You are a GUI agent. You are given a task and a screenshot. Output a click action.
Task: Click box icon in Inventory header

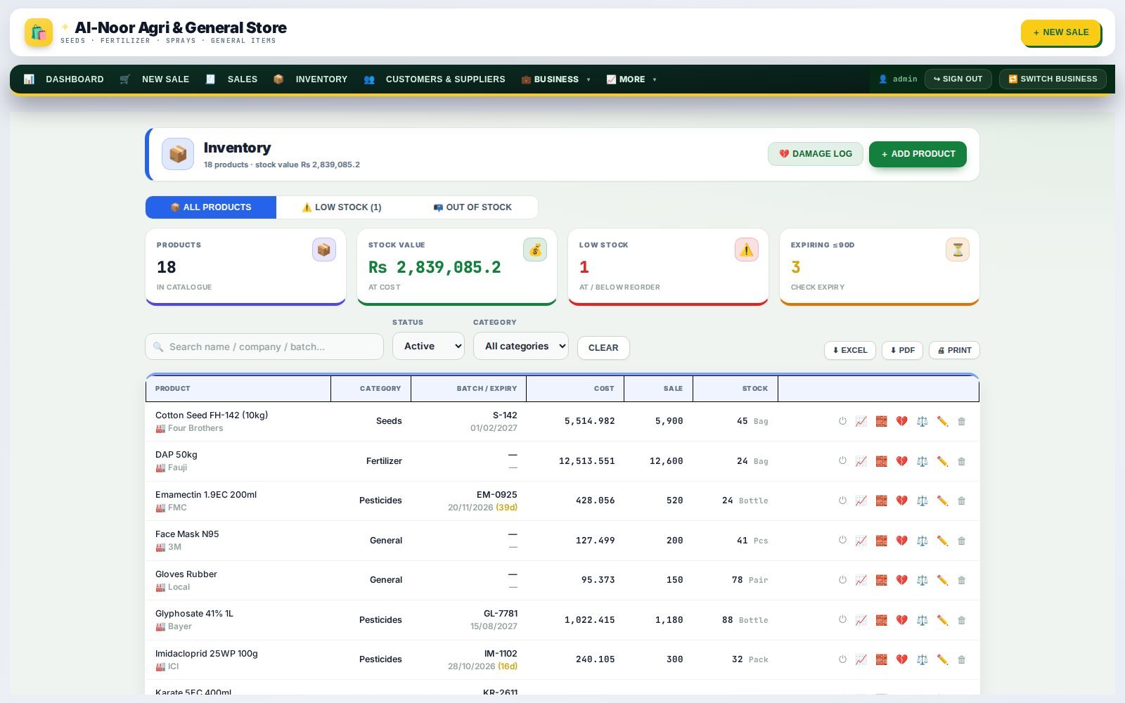coord(178,154)
